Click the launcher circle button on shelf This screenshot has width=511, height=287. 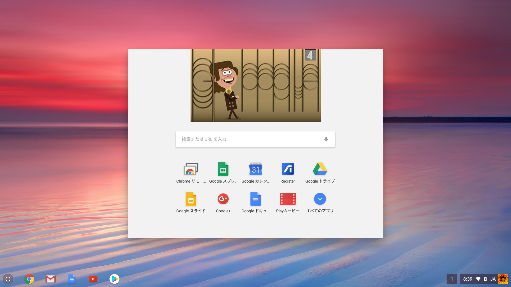tap(8, 279)
